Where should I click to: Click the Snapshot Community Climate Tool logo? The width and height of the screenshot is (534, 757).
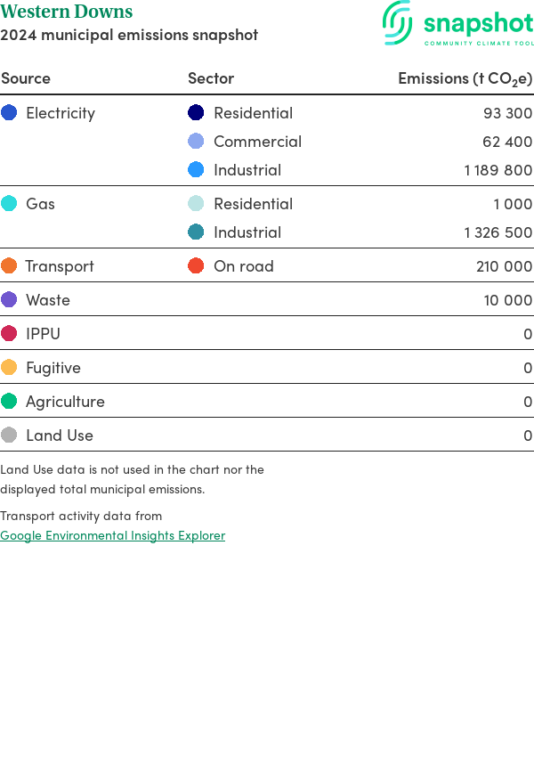pyautogui.click(x=457, y=23)
